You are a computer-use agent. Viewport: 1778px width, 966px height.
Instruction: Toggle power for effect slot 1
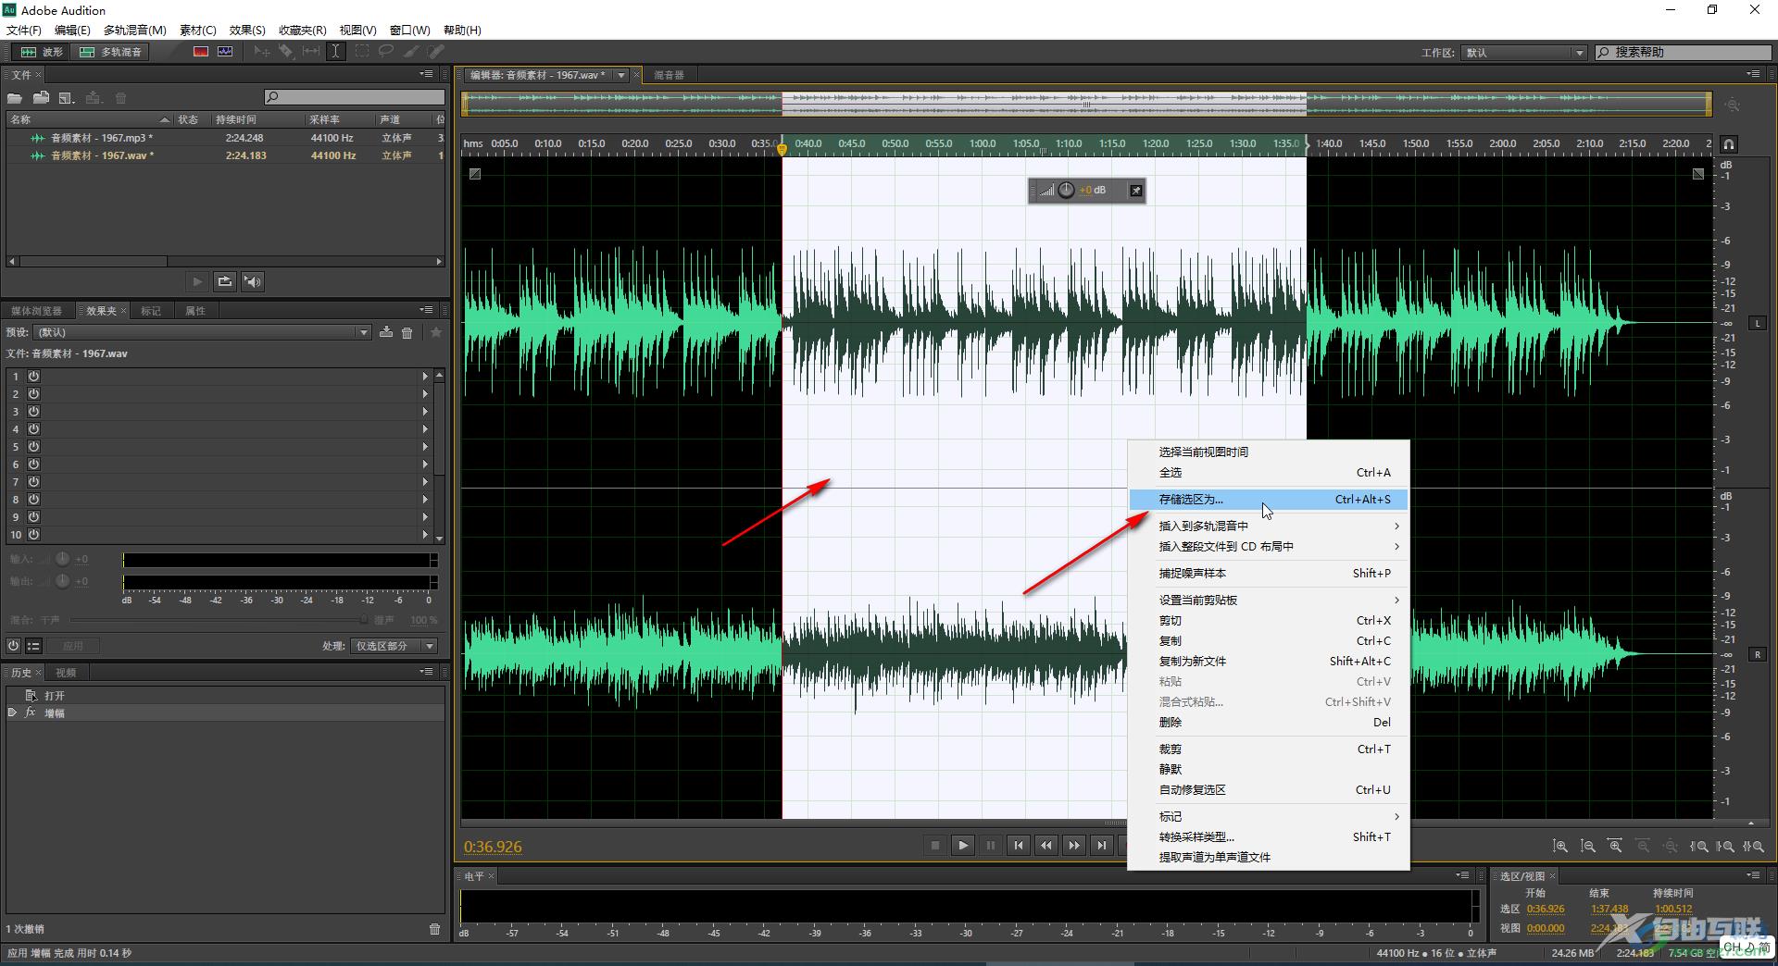point(33,377)
